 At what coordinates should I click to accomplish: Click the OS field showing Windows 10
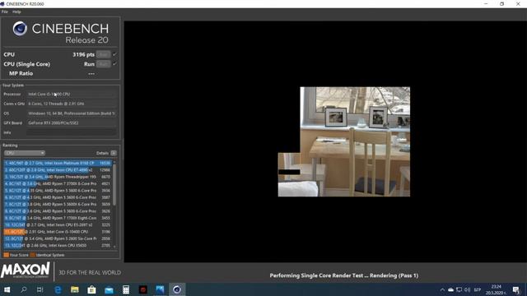point(72,113)
